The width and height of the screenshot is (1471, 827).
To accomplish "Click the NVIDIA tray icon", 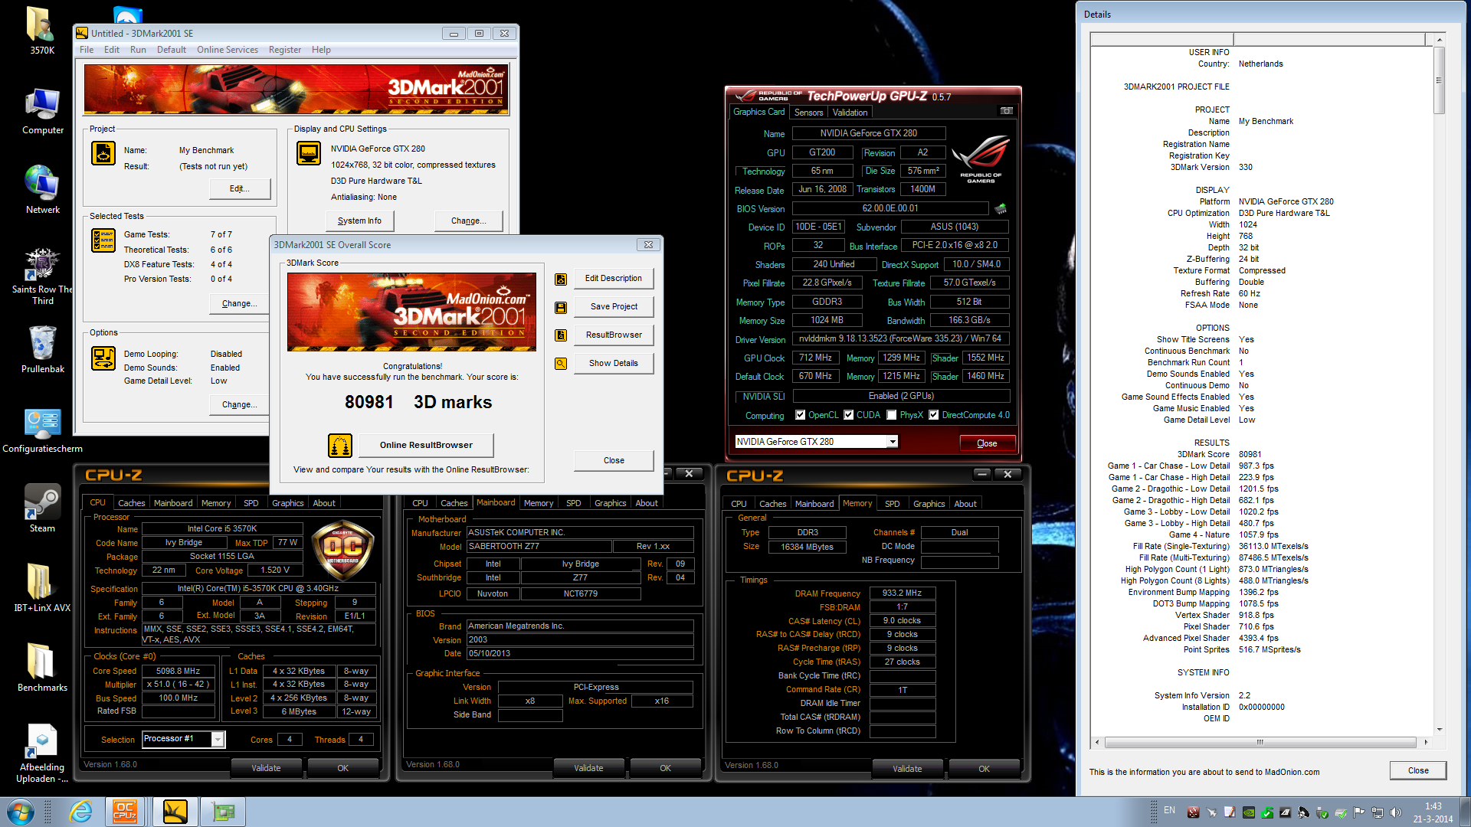I will [1249, 812].
